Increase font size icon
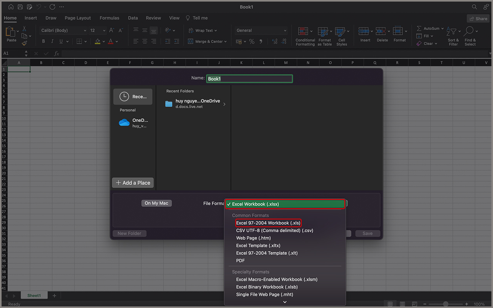Viewport: 493px width, 308px height. tap(112, 30)
